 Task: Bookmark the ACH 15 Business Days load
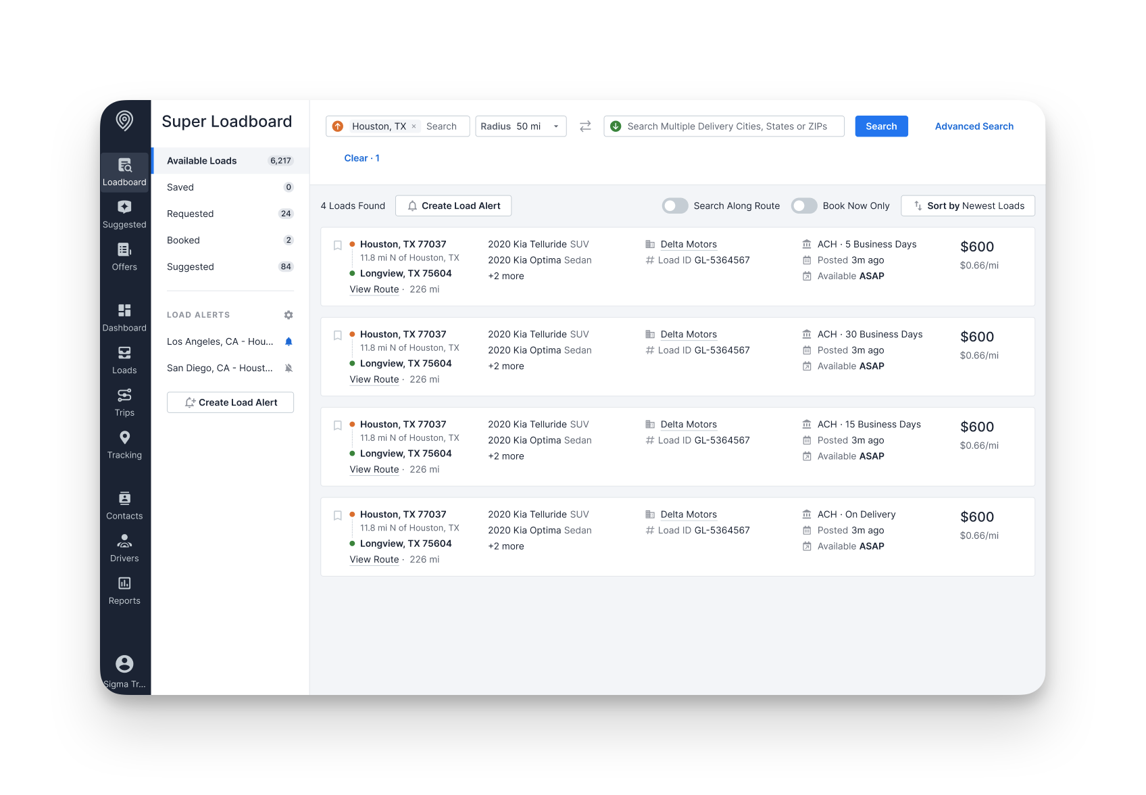point(338,425)
